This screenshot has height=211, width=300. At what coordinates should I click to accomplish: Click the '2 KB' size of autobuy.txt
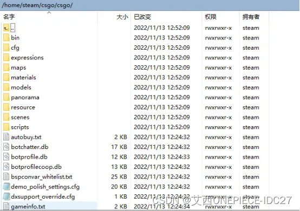pyautogui.click(x=121, y=137)
